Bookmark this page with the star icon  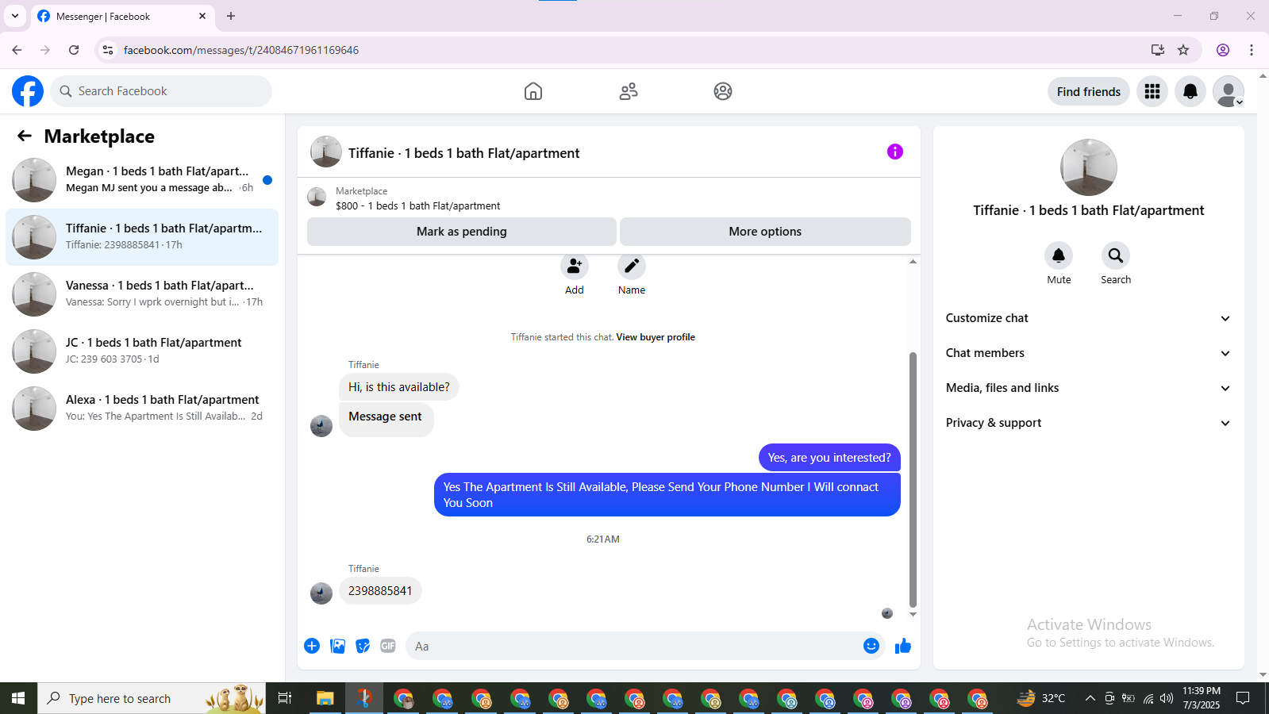(1183, 50)
